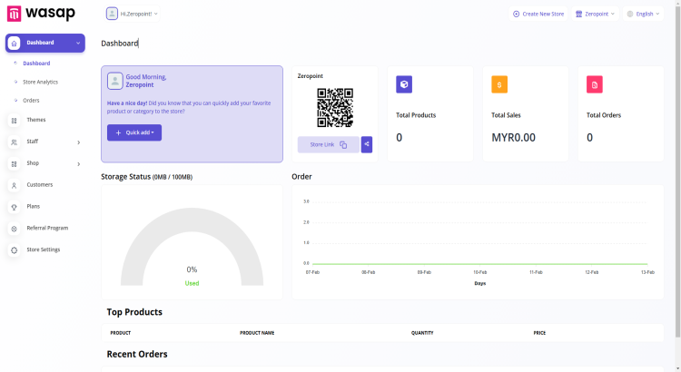Go to Orders in the sidebar
The image size is (681, 372).
31,100
